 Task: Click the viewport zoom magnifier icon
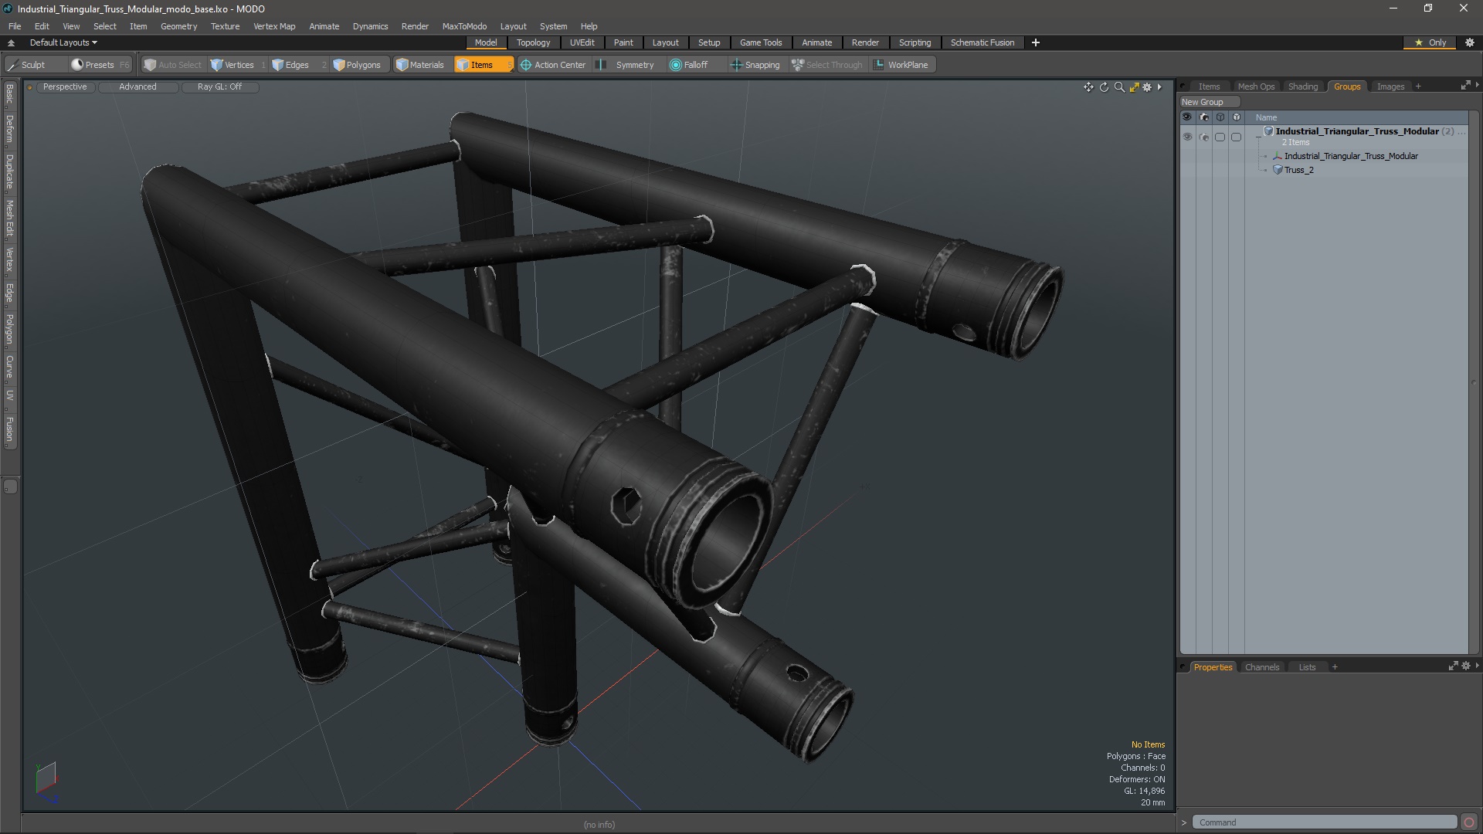[x=1119, y=87]
